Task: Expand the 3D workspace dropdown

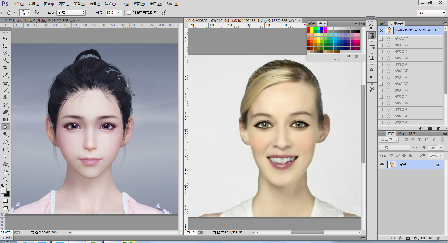Action: 431,13
